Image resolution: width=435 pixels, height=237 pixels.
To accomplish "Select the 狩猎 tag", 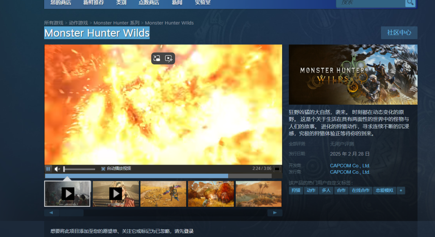I will point(296,190).
